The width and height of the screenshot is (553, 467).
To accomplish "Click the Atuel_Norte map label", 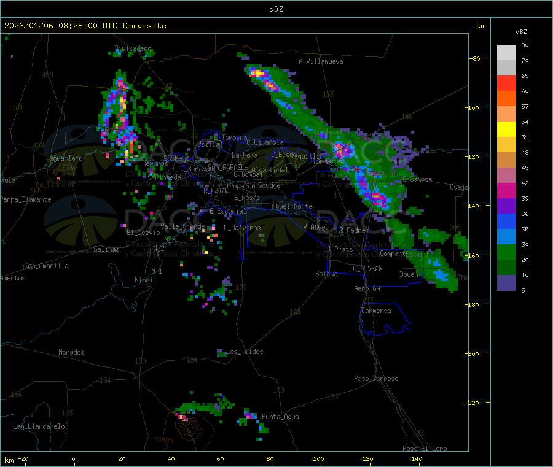I will pyautogui.click(x=292, y=206).
